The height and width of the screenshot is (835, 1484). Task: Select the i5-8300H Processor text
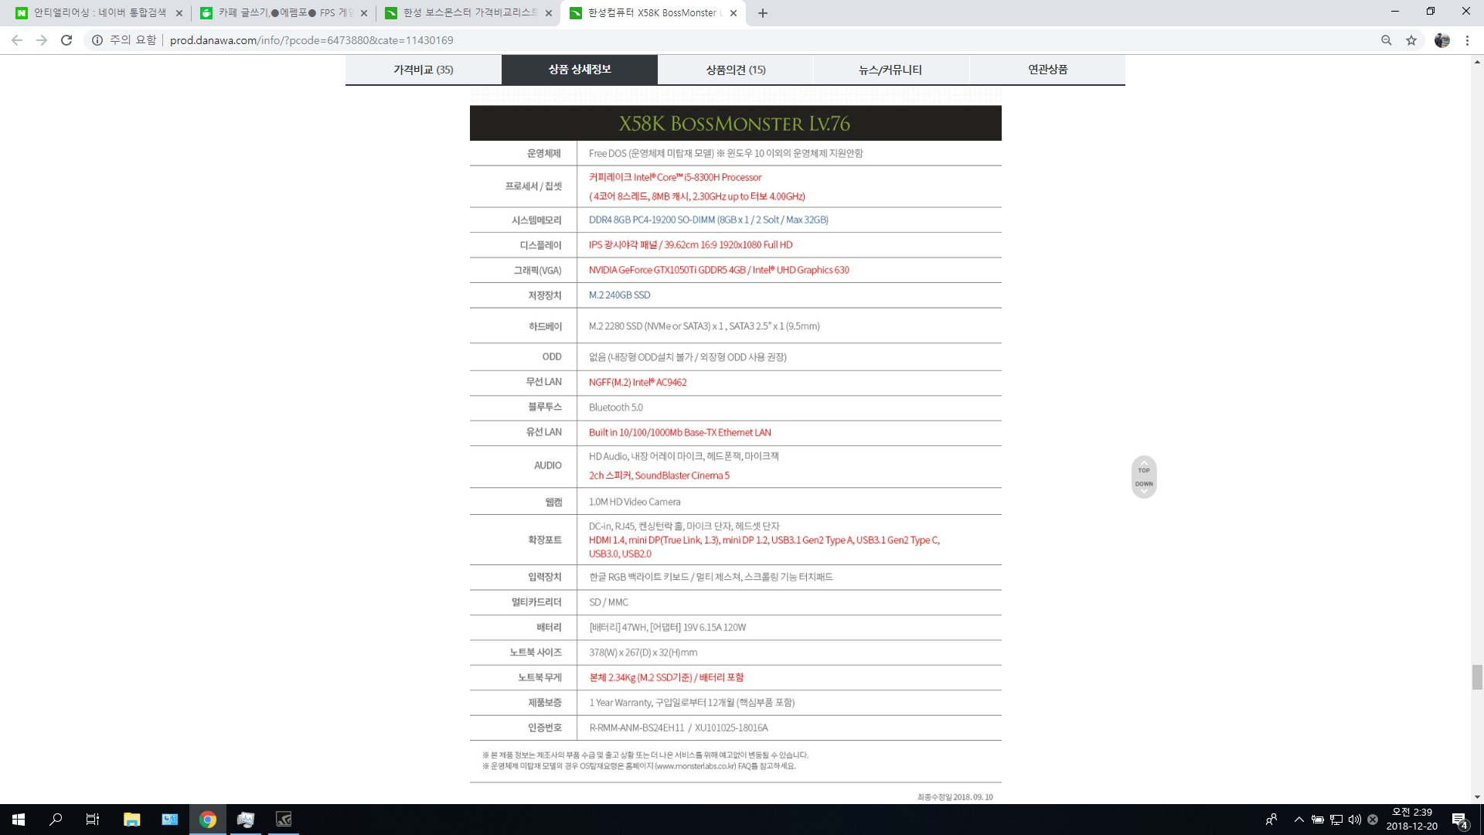(675, 177)
